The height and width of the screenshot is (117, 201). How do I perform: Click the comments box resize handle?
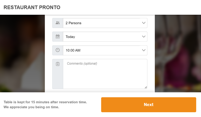coord(146,87)
